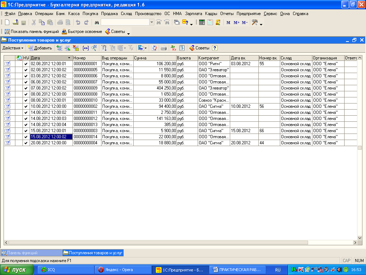Click the RU language indicator
Image resolution: width=366 pixels, height=275 pixels.
(x=278, y=270)
